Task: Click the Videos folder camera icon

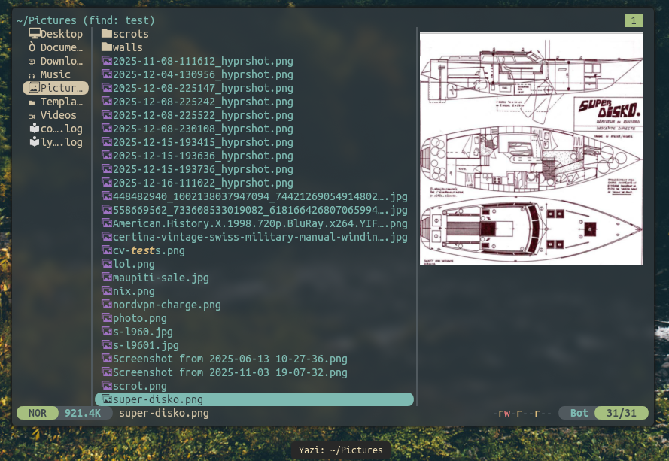Action: point(32,116)
